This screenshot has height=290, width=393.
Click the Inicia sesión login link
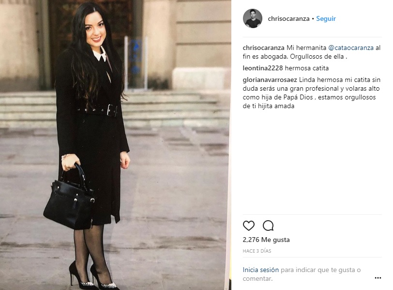260,270
